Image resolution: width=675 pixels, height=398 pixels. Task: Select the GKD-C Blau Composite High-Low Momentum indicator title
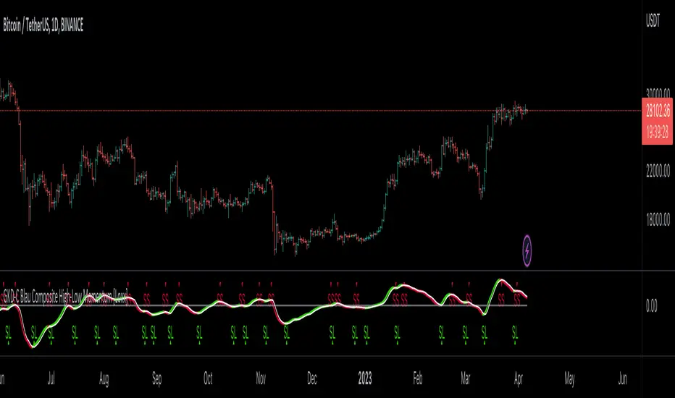click(x=65, y=296)
